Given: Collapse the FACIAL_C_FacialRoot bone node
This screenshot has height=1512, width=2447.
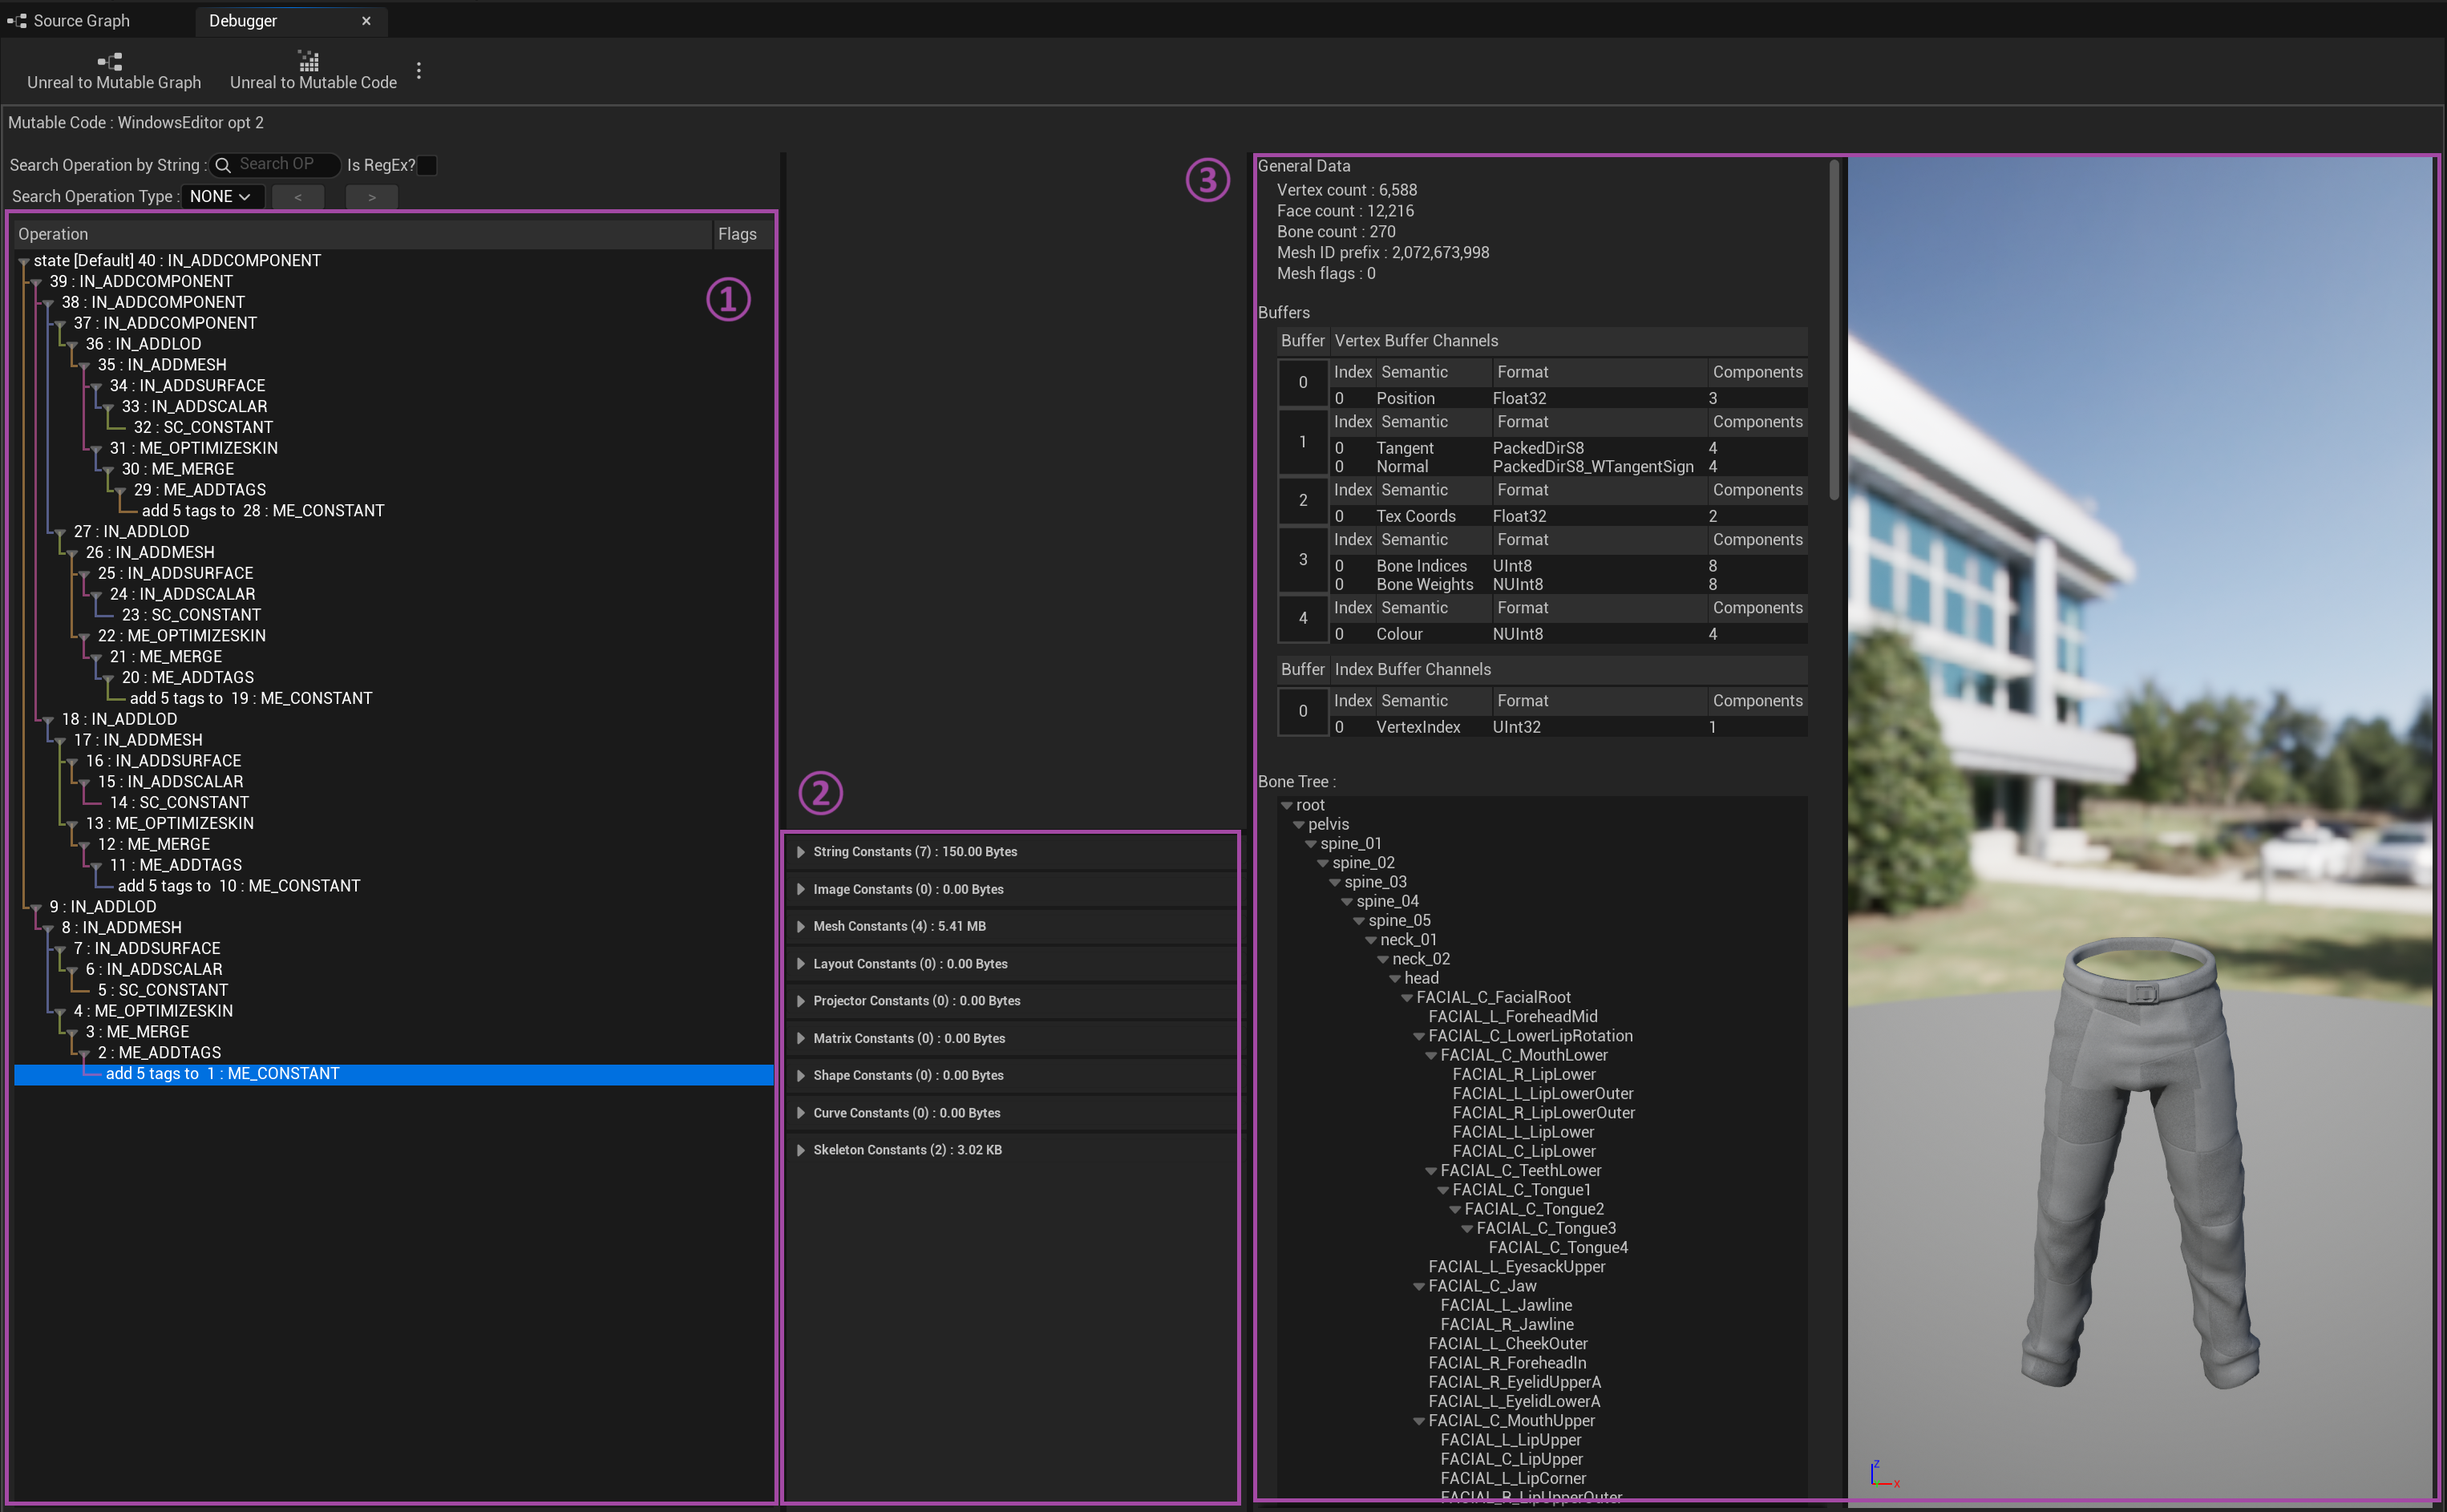Looking at the screenshot, I should [1407, 998].
